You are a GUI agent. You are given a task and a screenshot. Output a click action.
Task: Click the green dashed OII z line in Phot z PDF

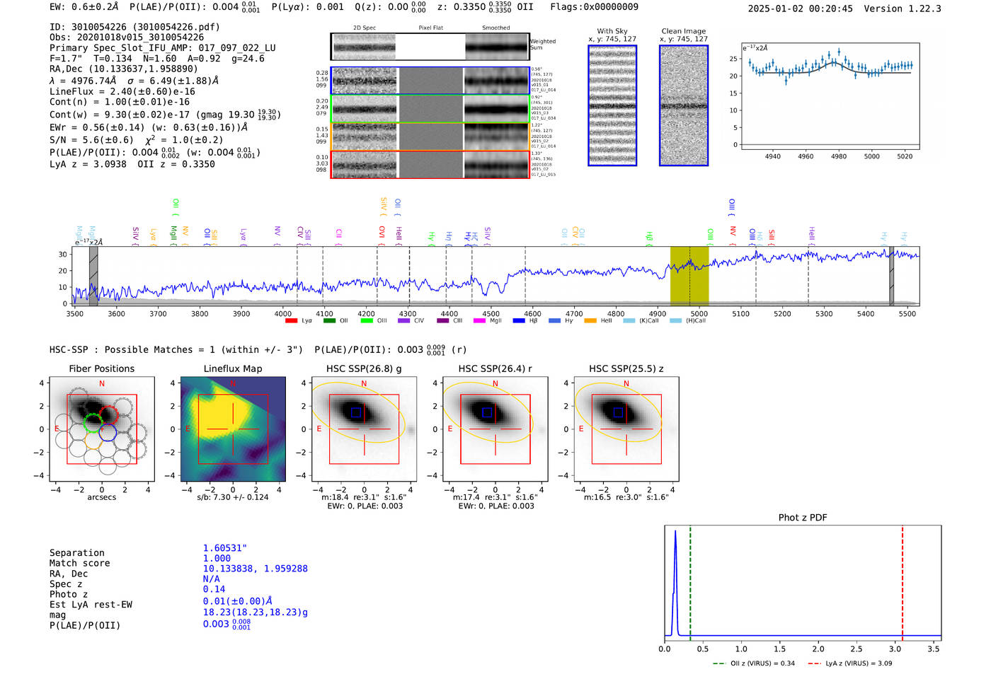(x=690, y=583)
